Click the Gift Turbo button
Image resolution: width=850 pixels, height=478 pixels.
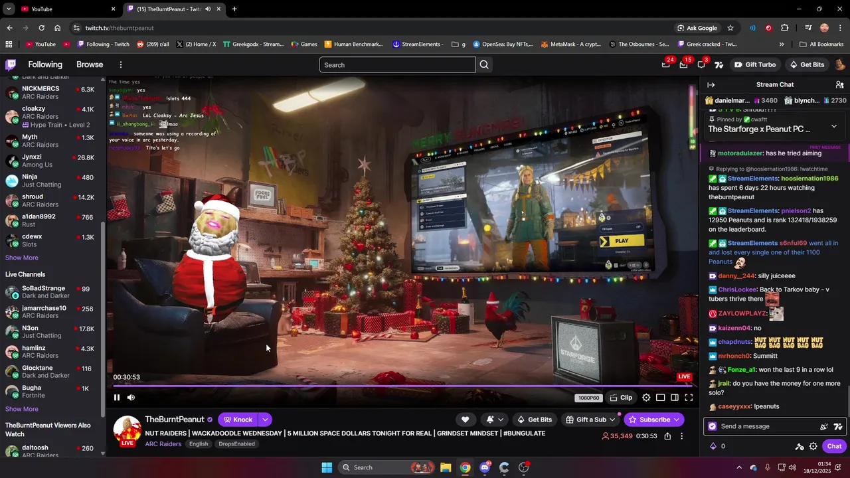coord(755,64)
